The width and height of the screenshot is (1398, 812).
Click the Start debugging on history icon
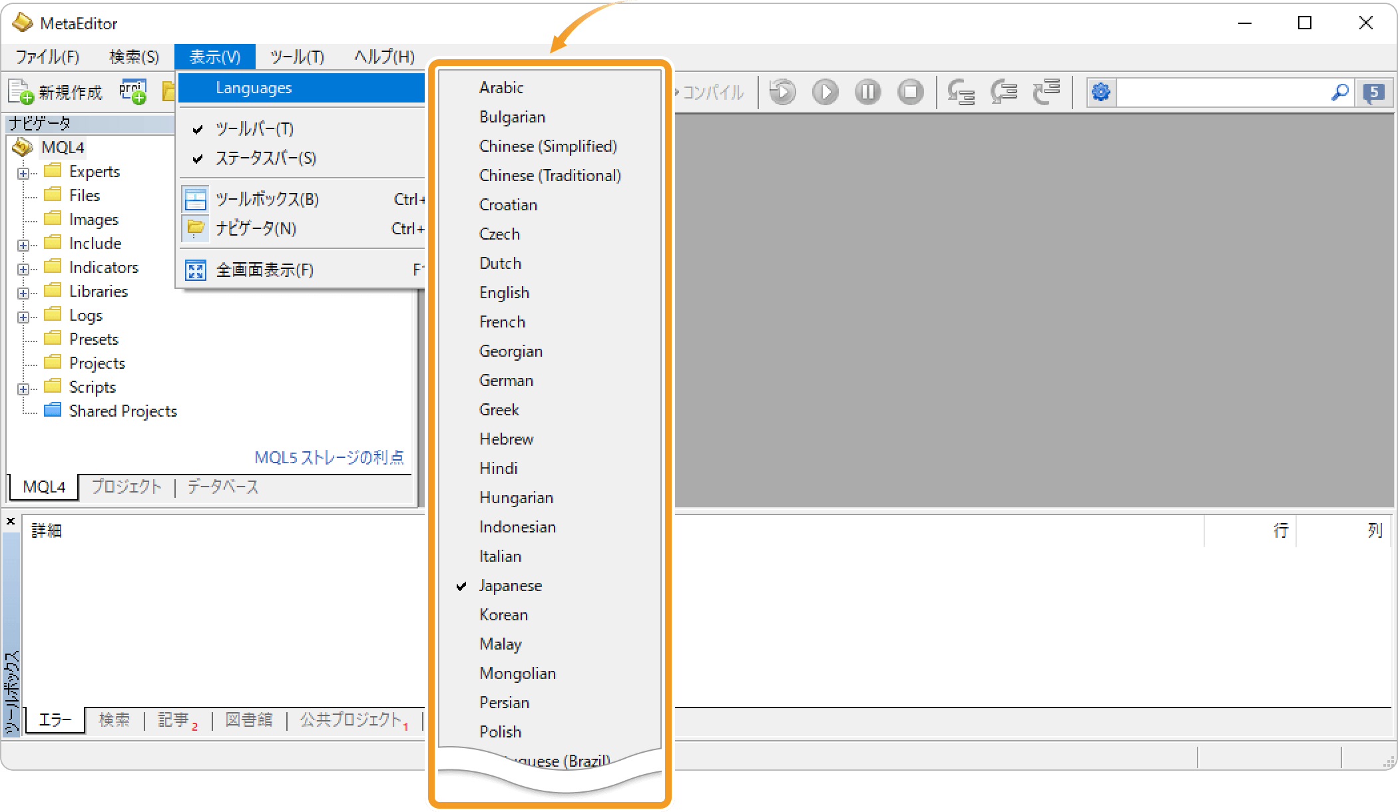coord(783,92)
